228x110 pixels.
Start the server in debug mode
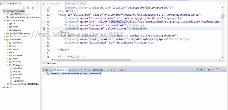click(198, 70)
